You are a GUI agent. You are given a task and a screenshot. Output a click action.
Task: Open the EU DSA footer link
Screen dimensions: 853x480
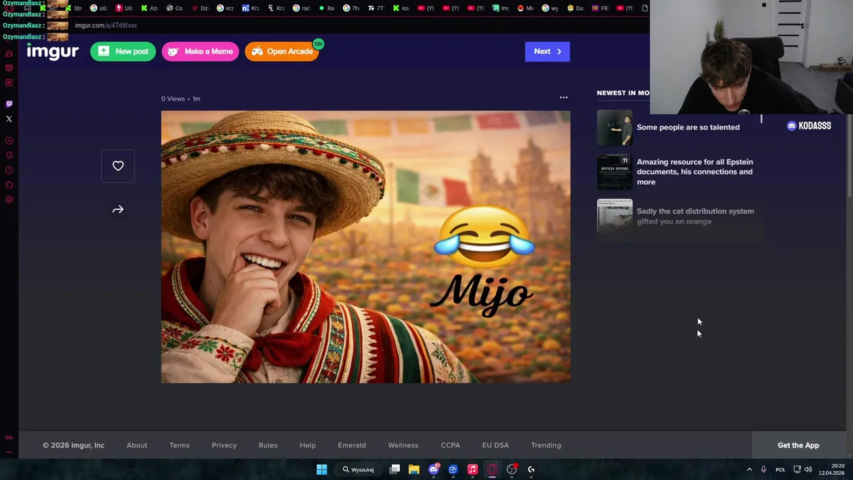[495, 445]
